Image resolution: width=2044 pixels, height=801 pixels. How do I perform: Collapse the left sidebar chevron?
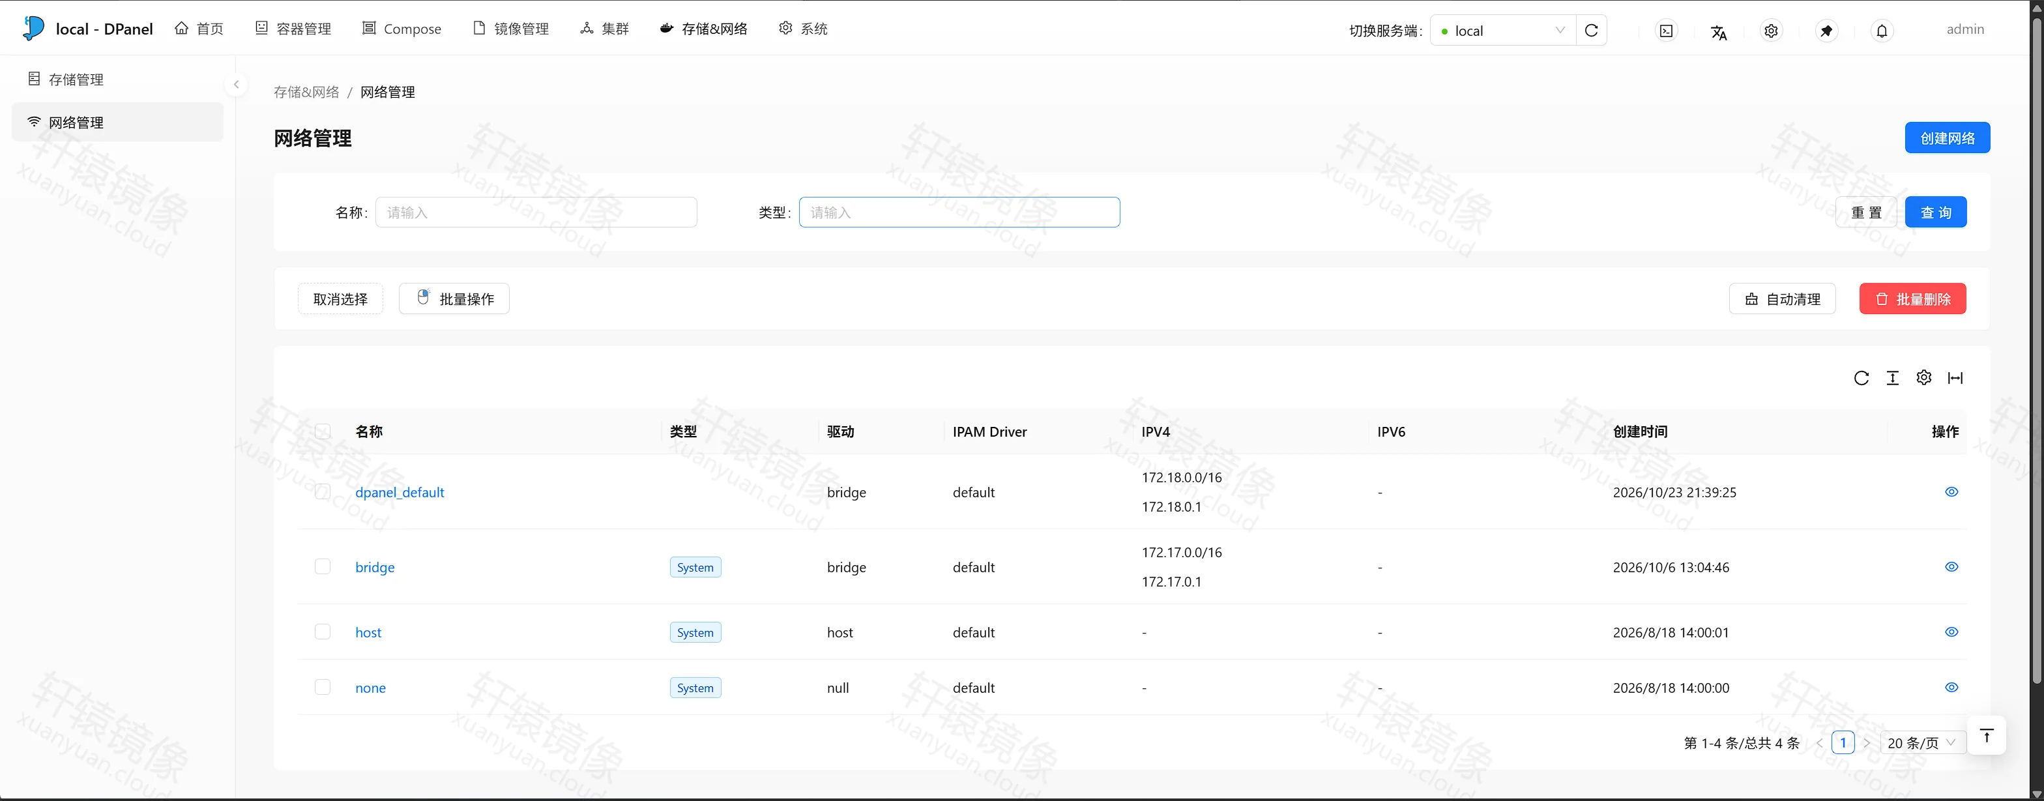pyautogui.click(x=236, y=84)
